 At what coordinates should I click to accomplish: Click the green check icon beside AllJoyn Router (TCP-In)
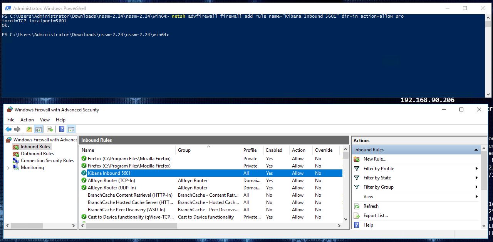(x=84, y=181)
